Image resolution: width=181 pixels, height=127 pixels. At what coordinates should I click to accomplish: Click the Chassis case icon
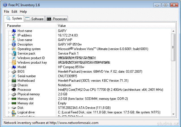pyautogui.click(x=14, y=85)
